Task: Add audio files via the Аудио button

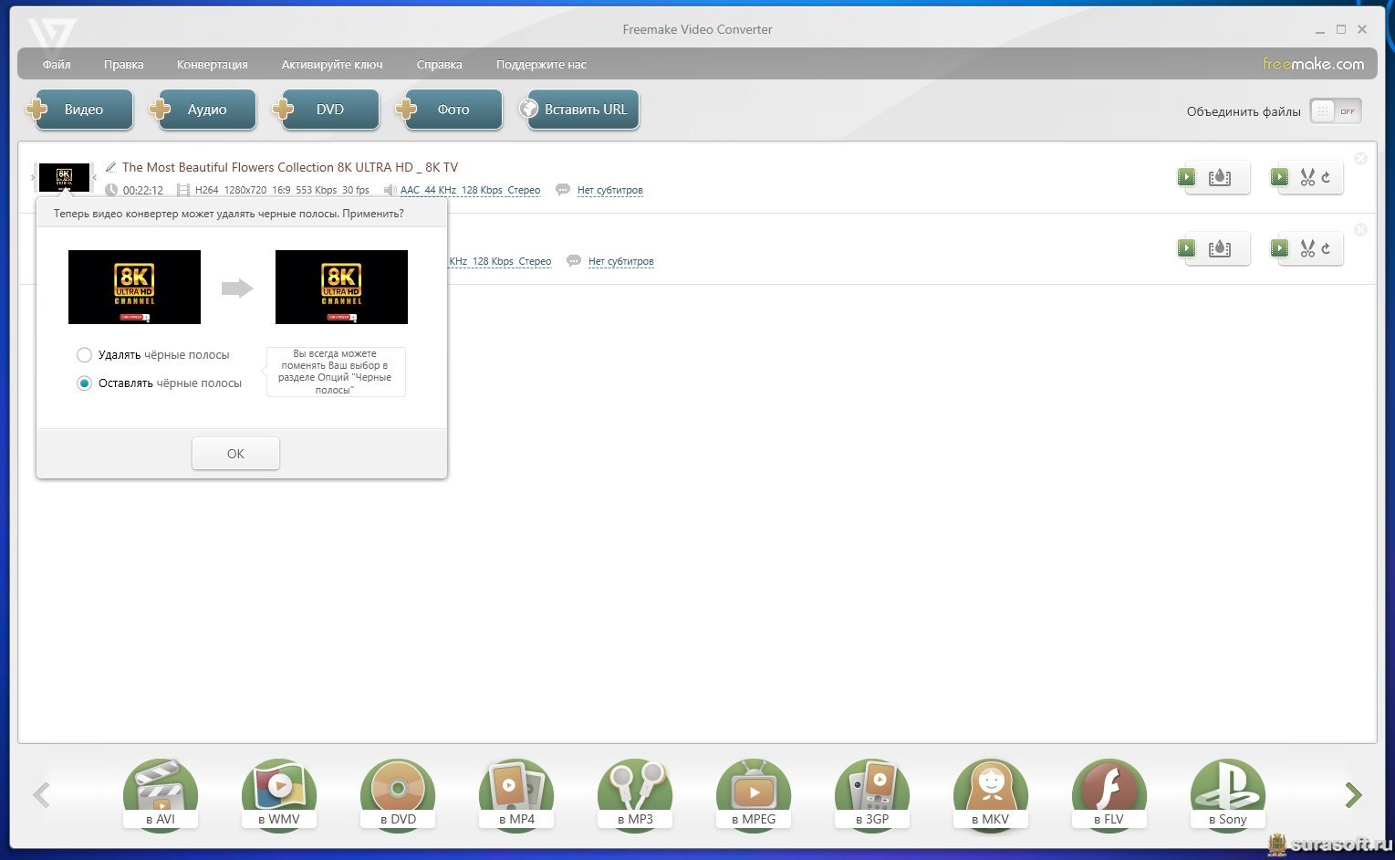Action: (x=203, y=110)
